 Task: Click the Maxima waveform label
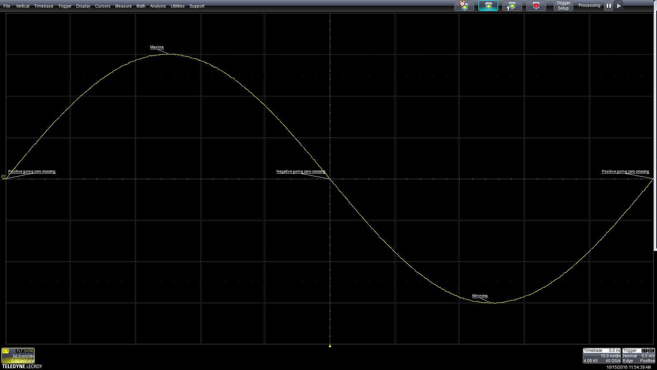[x=157, y=47]
